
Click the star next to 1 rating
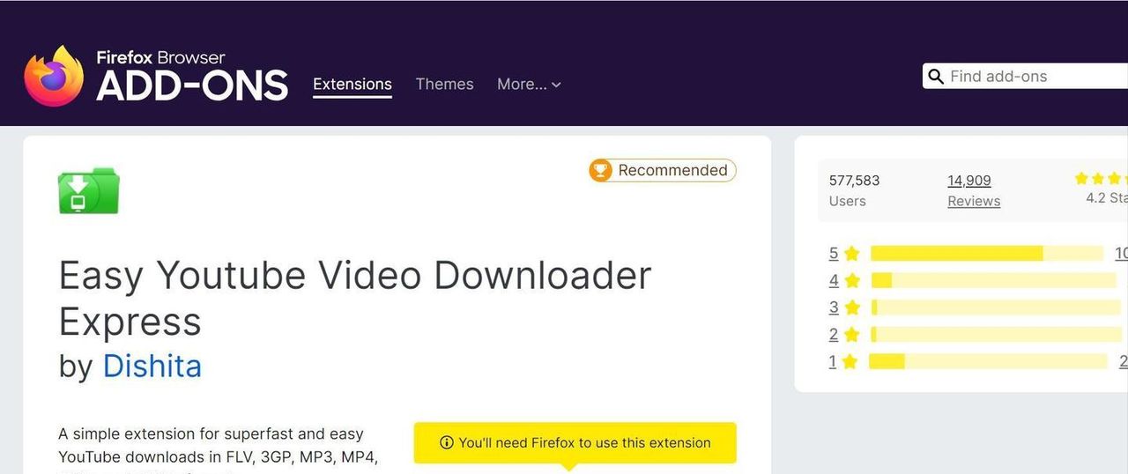pyautogui.click(x=850, y=361)
